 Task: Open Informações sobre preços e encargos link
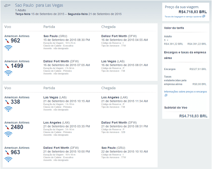point(185,92)
